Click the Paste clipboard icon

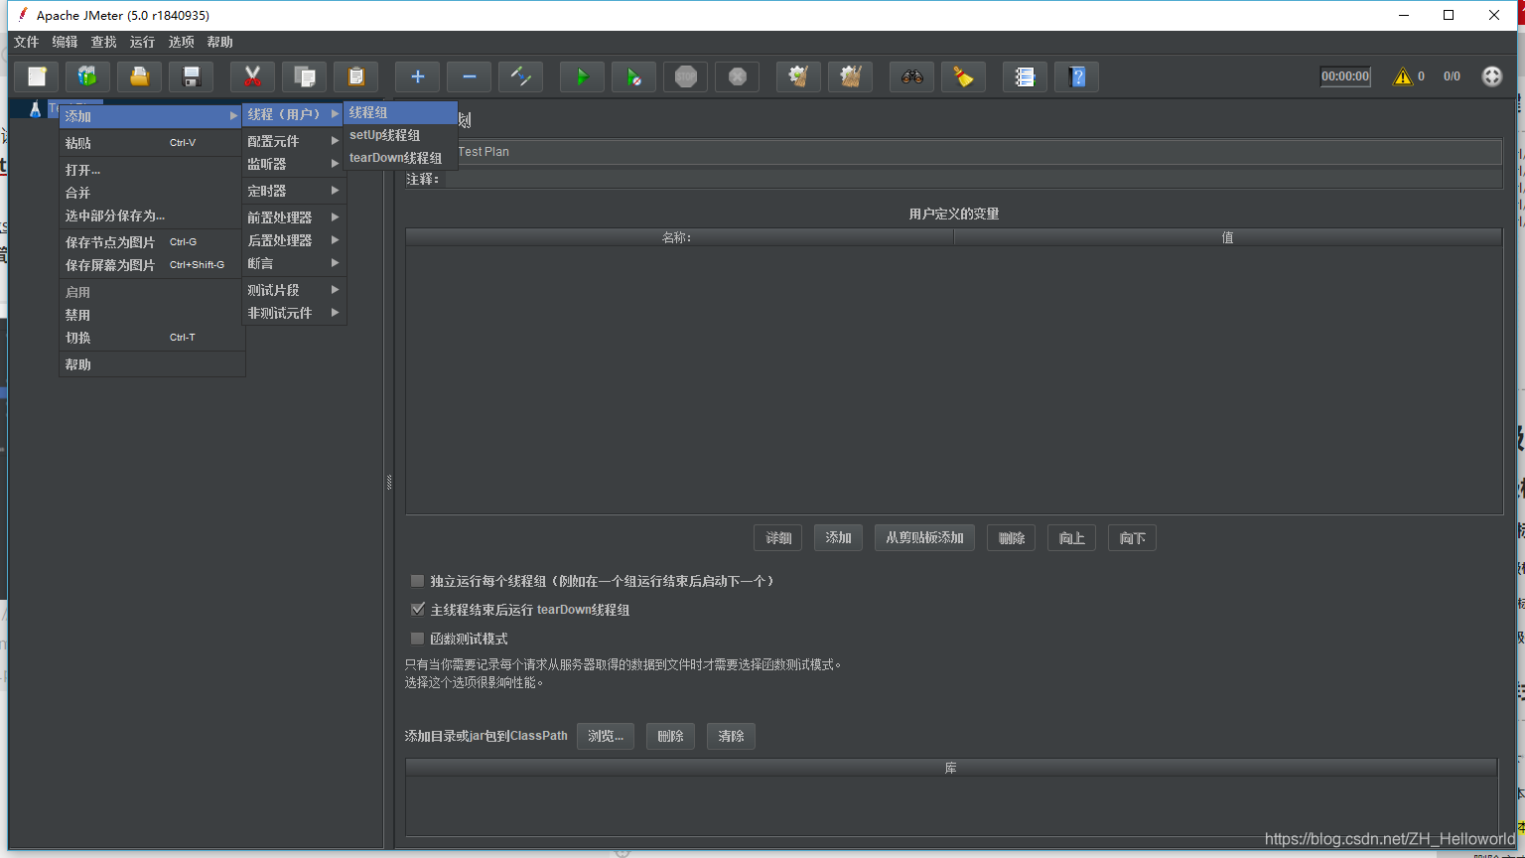point(356,76)
